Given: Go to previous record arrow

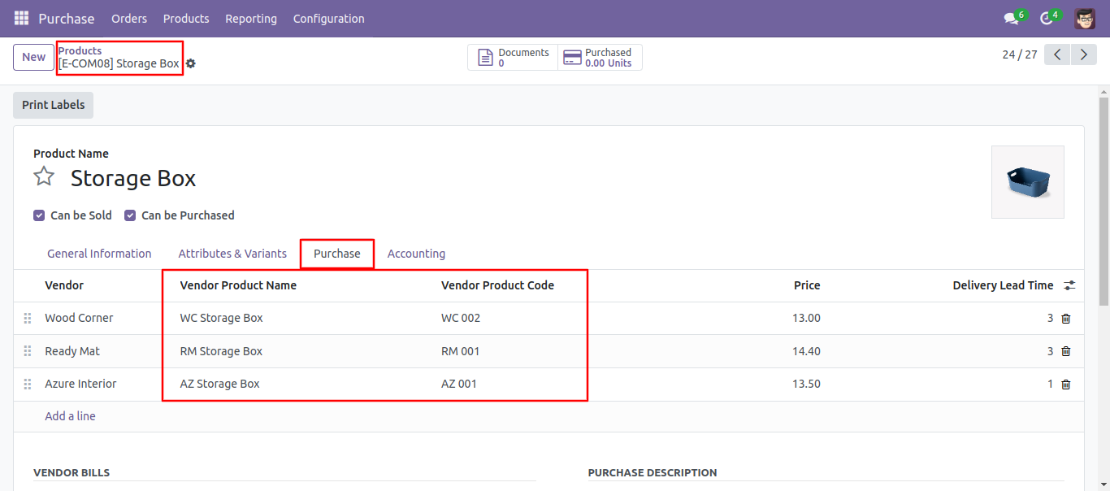Looking at the screenshot, I should 1057,54.
